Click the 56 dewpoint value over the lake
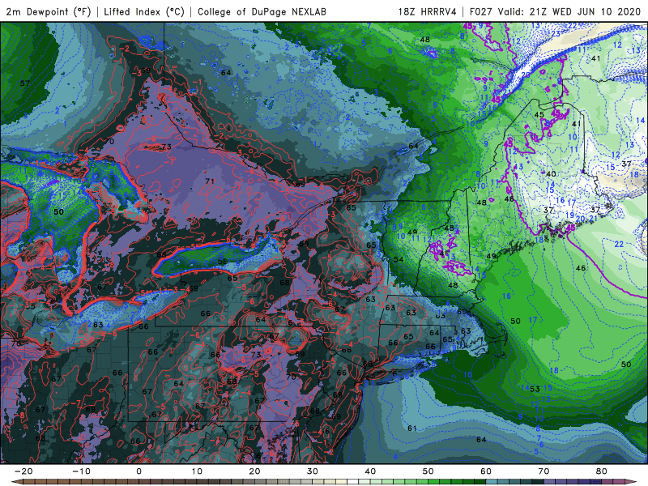Image resolution: width=648 pixels, height=486 pixels. point(222,261)
